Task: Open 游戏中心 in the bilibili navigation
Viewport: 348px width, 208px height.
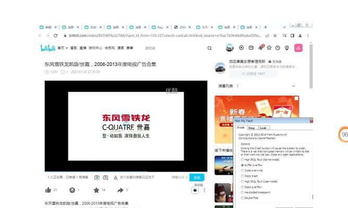Action: point(95,48)
